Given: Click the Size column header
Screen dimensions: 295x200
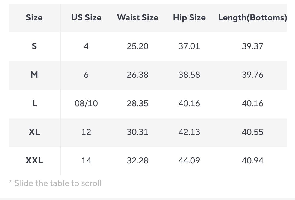Looking at the screenshot, I should coord(34,18).
